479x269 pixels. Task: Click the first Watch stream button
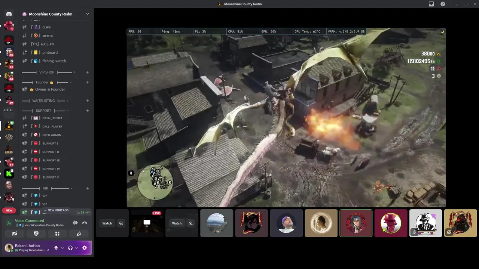tap(107, 223)
